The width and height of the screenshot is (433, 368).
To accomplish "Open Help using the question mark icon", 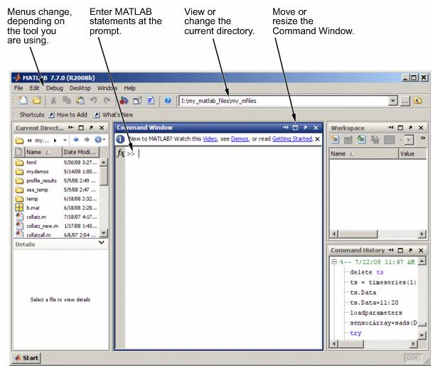I will point(168,100).
